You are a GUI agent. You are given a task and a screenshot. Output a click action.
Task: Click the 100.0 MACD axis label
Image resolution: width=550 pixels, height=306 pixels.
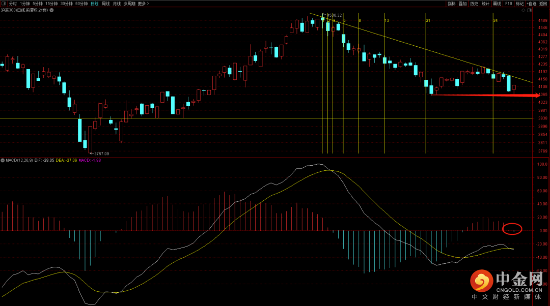point(542,164)
